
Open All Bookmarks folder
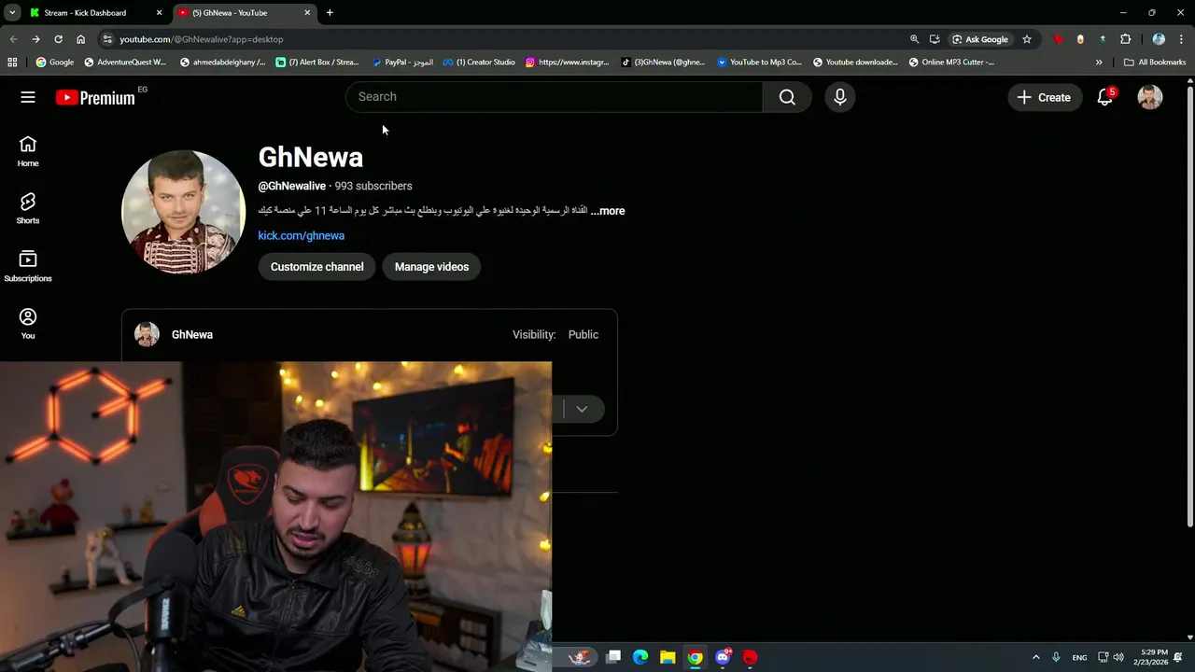(1155, 63)
